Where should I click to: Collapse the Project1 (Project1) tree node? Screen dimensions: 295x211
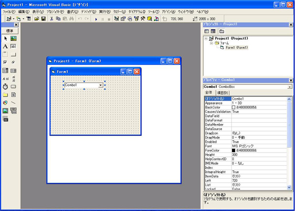[206, 38]
